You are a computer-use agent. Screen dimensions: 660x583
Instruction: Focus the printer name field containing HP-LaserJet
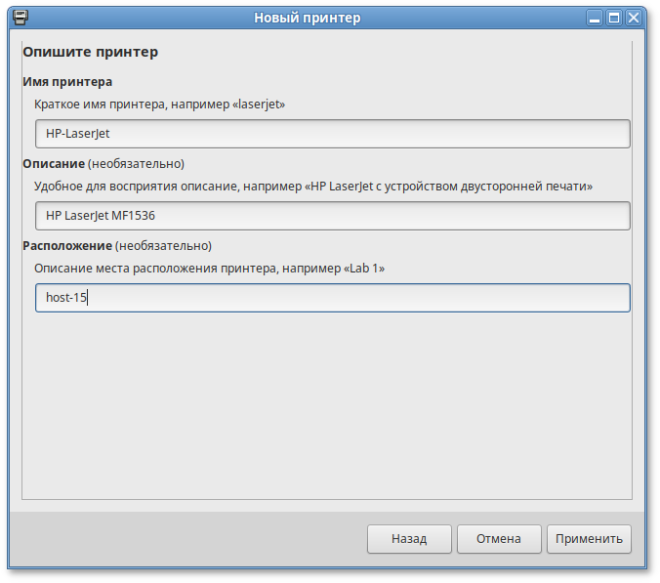pos(332,134)
